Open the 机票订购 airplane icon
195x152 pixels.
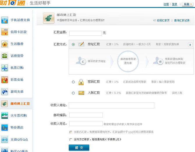(5, 68)
